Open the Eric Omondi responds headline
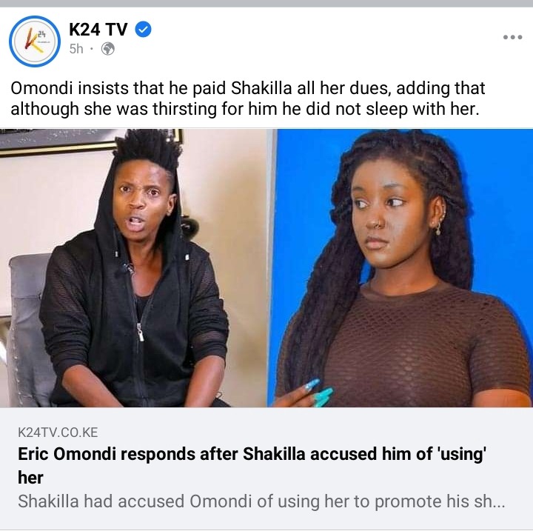Image resolution: width=533 pixels, height=531 pixels. pos(252,465)
